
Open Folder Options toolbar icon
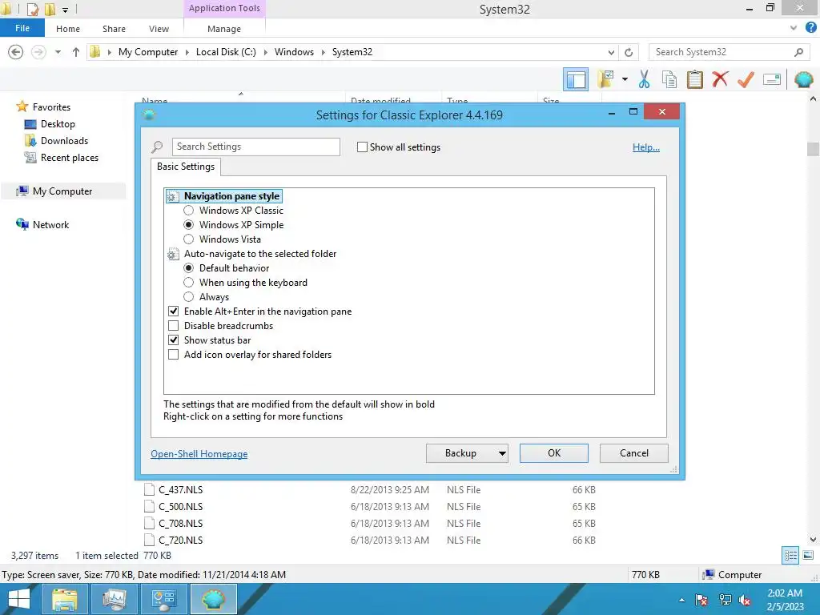(605, 79)
